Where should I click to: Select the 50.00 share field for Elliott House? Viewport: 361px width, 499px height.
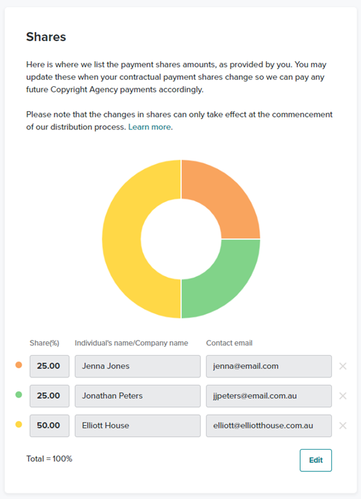click(x=49, y=425)
